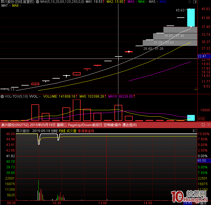Click the MA4(5,10,20,60,120,250,0,0) indicator label

pyautogui.click(x=62, y=2)
